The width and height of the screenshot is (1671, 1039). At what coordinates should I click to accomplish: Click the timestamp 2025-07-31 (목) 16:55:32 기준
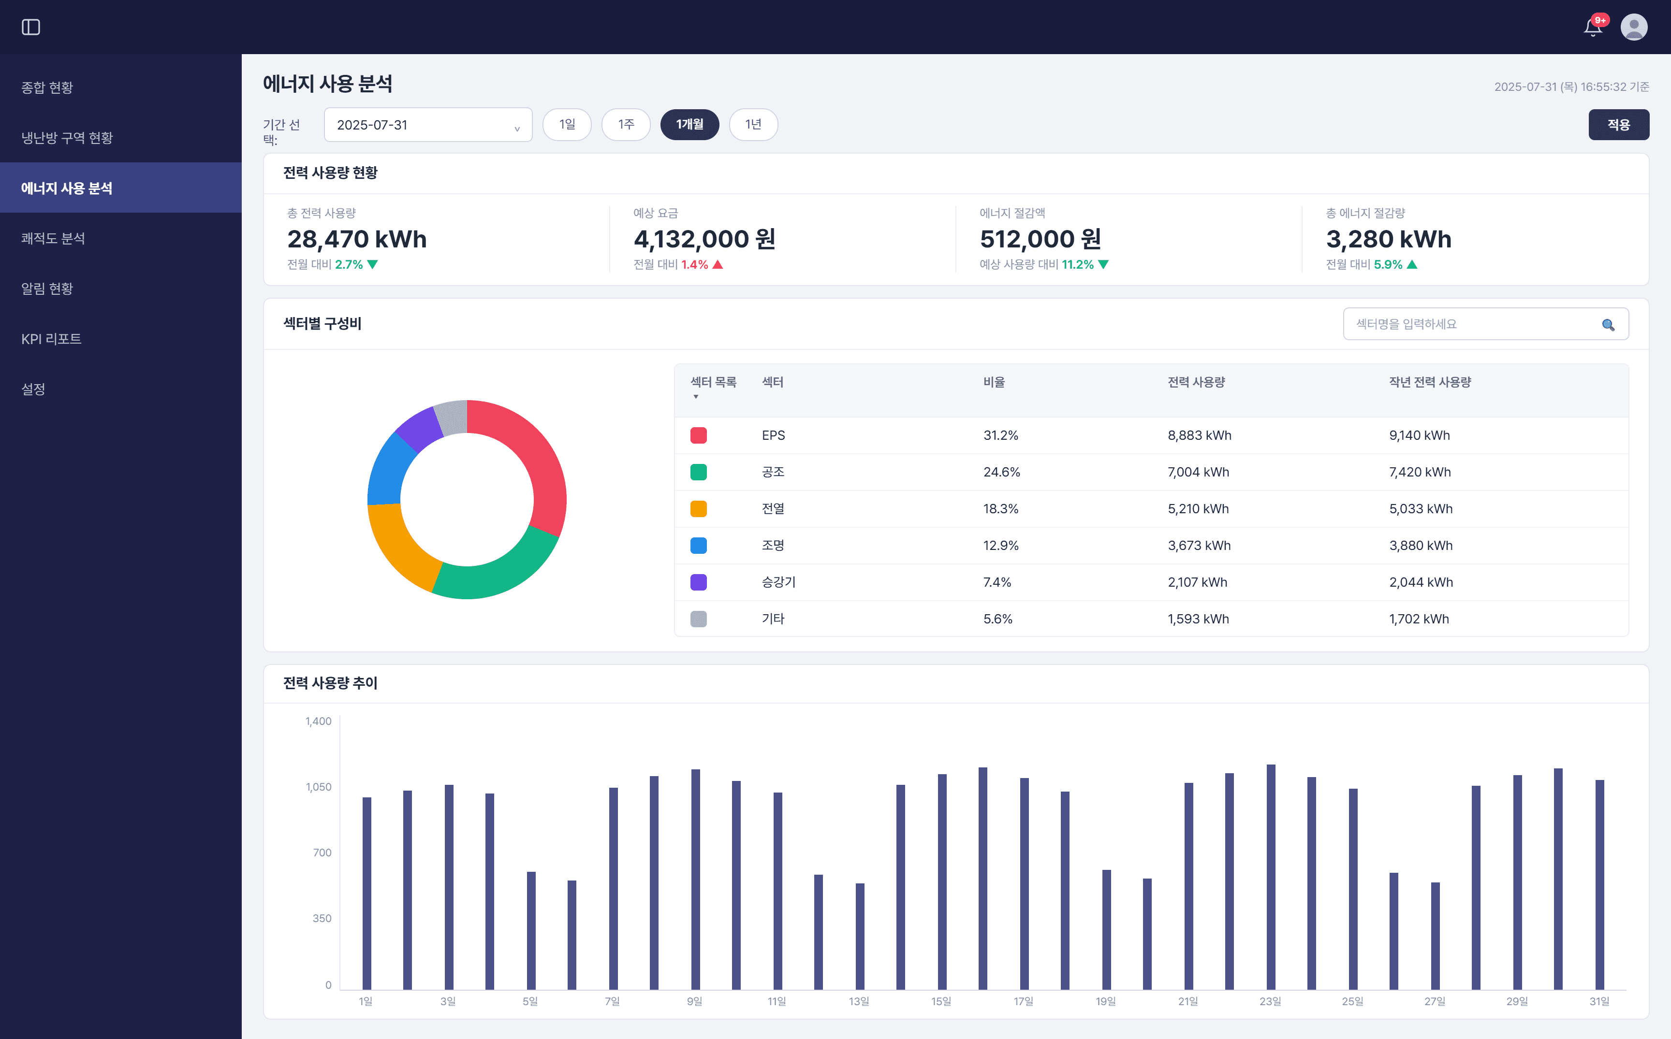point(1571,87)
